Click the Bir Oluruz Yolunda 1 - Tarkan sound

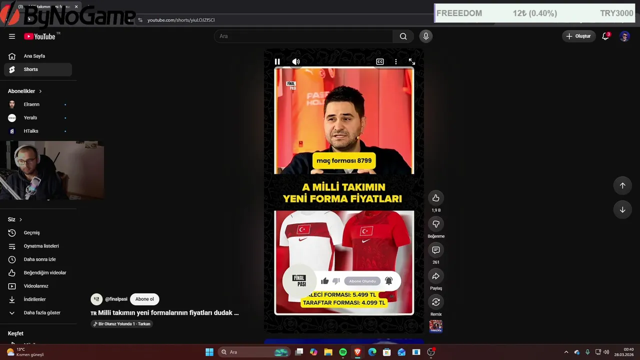point(121,324)
